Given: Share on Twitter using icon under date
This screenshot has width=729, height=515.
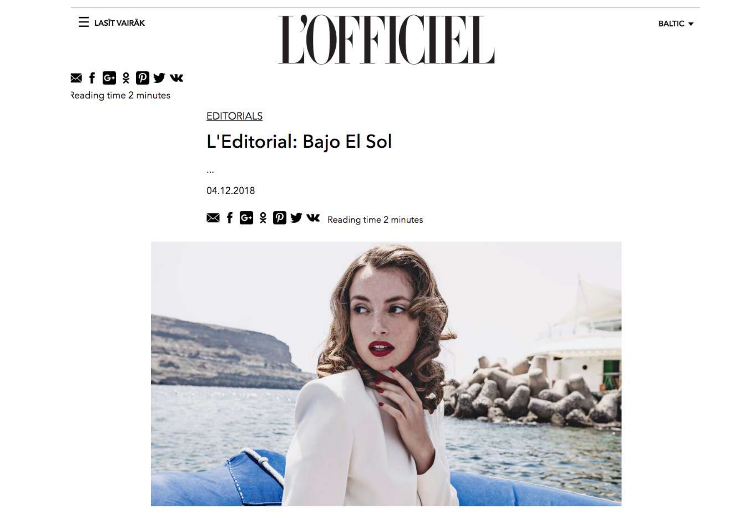Looking at the screenshot, I should pyautogui.click(x=296, y=218).
